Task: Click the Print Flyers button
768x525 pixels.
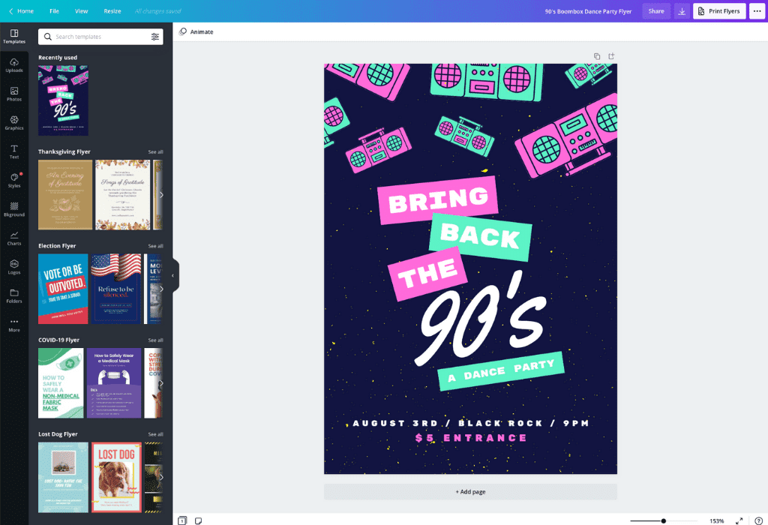Action: pos(719,11)
